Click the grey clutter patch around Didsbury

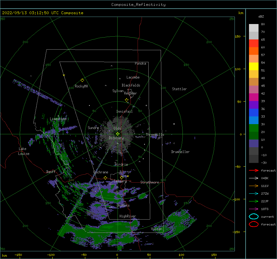point(117,135)
